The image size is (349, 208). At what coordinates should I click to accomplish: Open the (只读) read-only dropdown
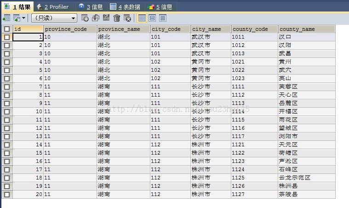pyautogui.click(x=54, y=18)
